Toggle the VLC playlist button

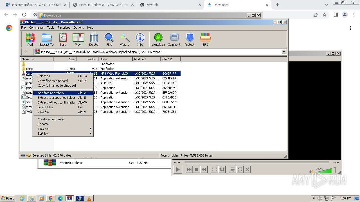point(233,169)
